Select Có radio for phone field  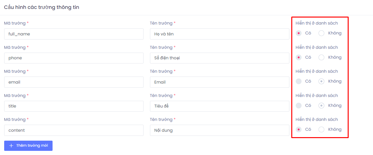click(x=299, y=57)
